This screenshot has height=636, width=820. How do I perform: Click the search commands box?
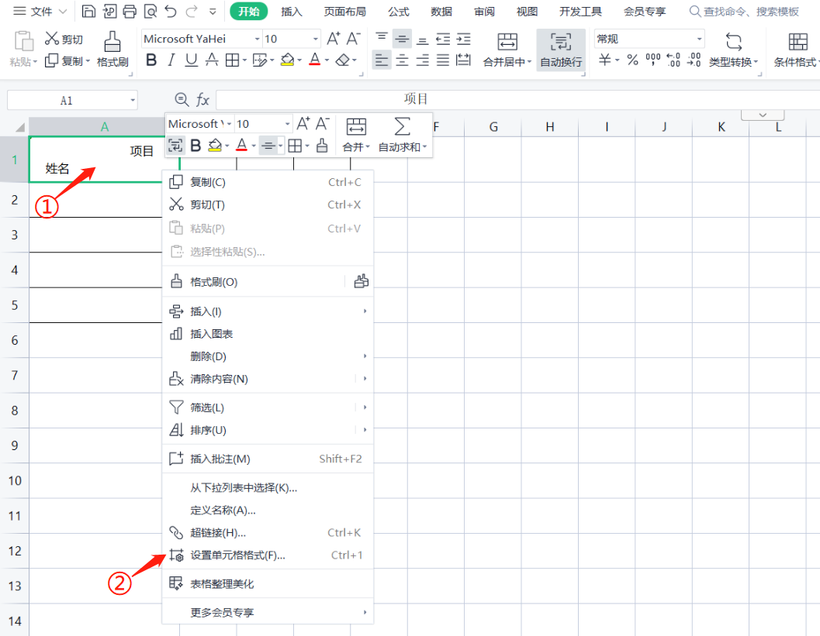pos(744,12)
